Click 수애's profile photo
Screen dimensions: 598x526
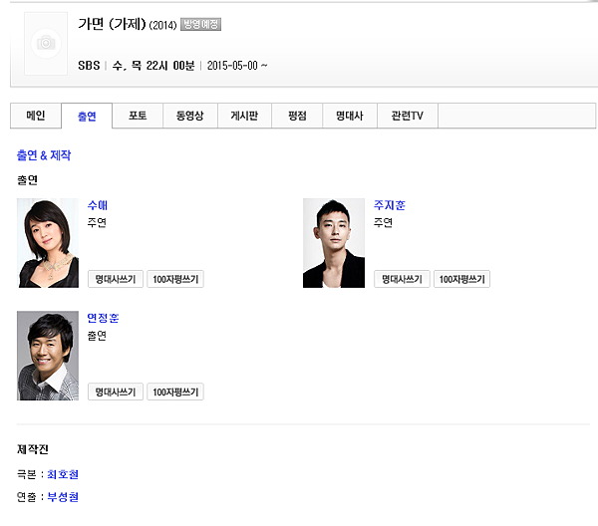[48, 243]
